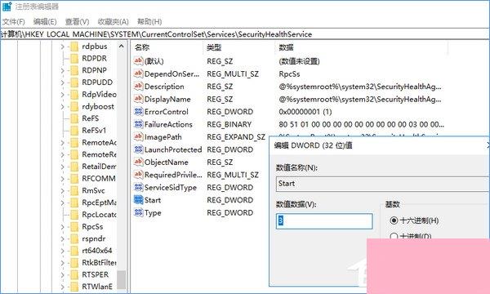Click binary icon of Type value
Screen dimensions: 490x294
click(x=138, y=212)
